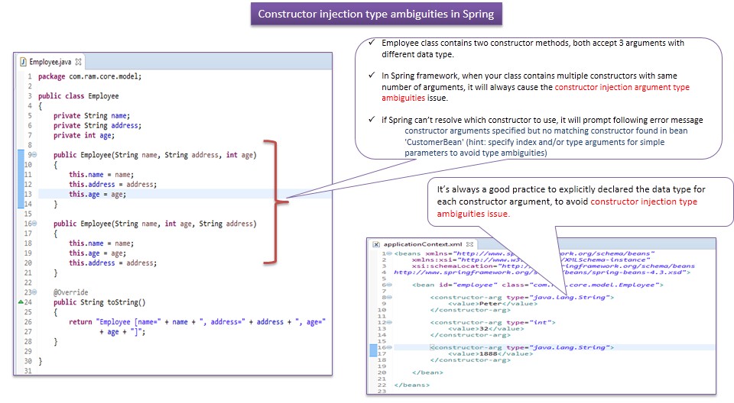
Task: Click the override indicator marker on line 24
Action: 21,302
